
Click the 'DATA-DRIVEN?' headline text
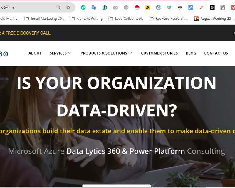click(x=117, y=110)
